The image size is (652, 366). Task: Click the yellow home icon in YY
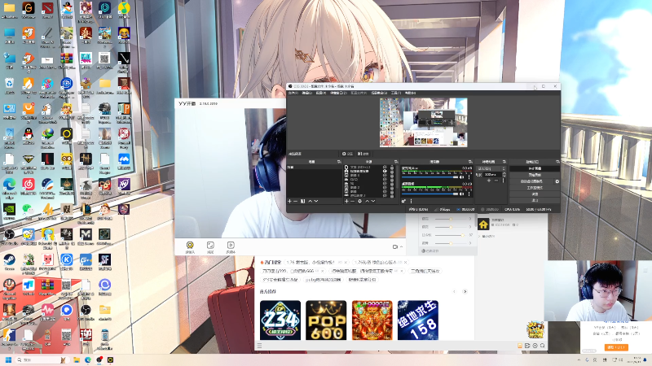point(483,224)
